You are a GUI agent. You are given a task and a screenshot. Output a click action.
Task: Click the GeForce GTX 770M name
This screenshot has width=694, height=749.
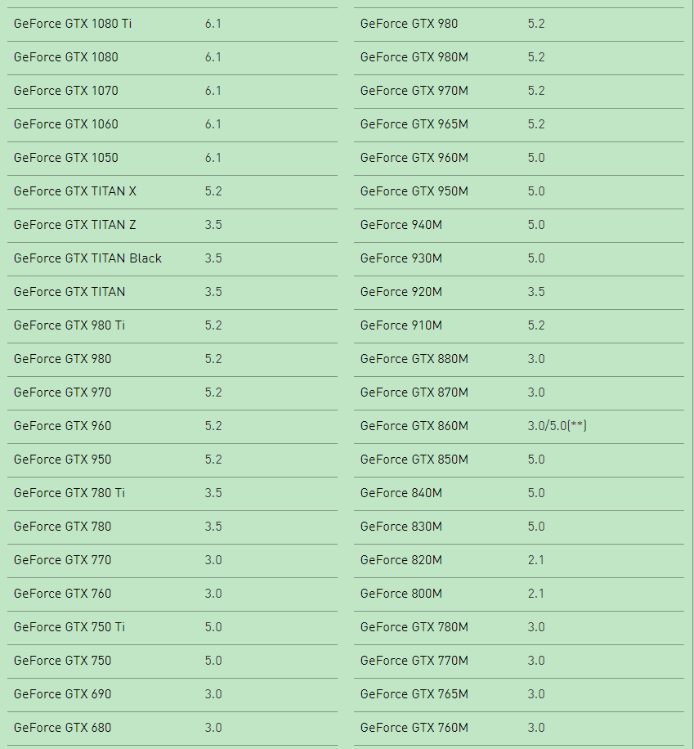[x=414, y=661]
